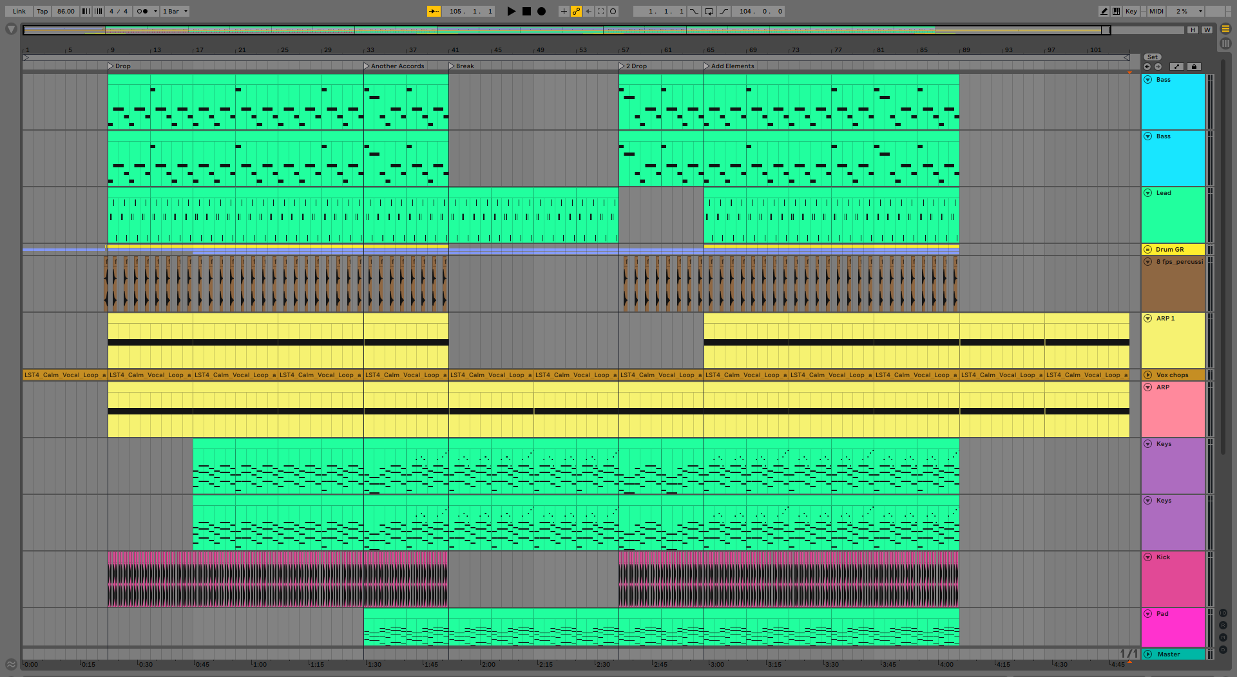Click the Re-Enable Automation arrow icon

[588, 11]
